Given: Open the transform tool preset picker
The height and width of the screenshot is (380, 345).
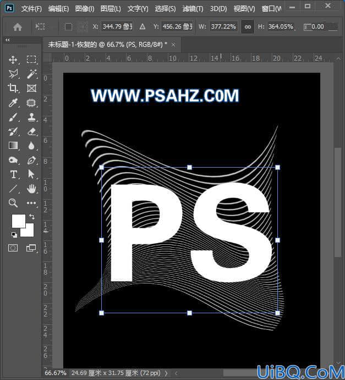Looking at the screenshot, I should pyautogui.click(x=40, y=26).
